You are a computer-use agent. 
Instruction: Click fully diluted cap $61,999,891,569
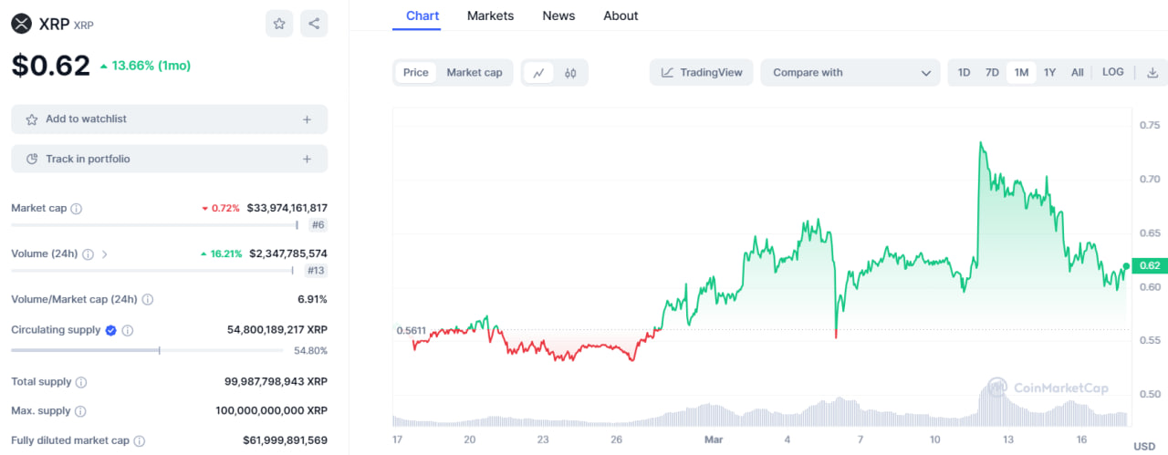point(285,441)
